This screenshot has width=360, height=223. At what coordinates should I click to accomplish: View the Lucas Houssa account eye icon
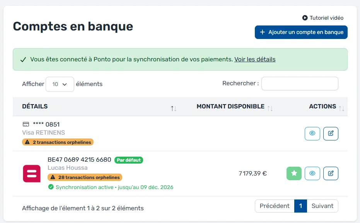[312, 173]
